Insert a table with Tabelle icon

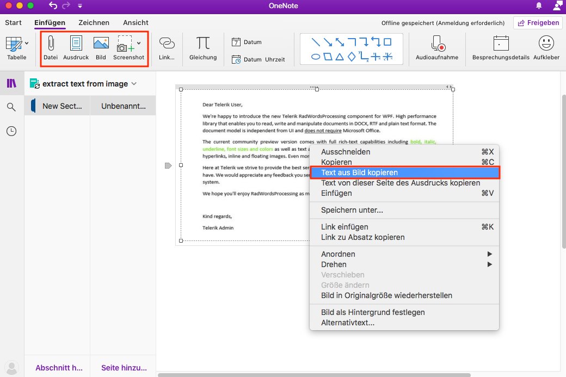pyautogui.click(x=14, y=44)
